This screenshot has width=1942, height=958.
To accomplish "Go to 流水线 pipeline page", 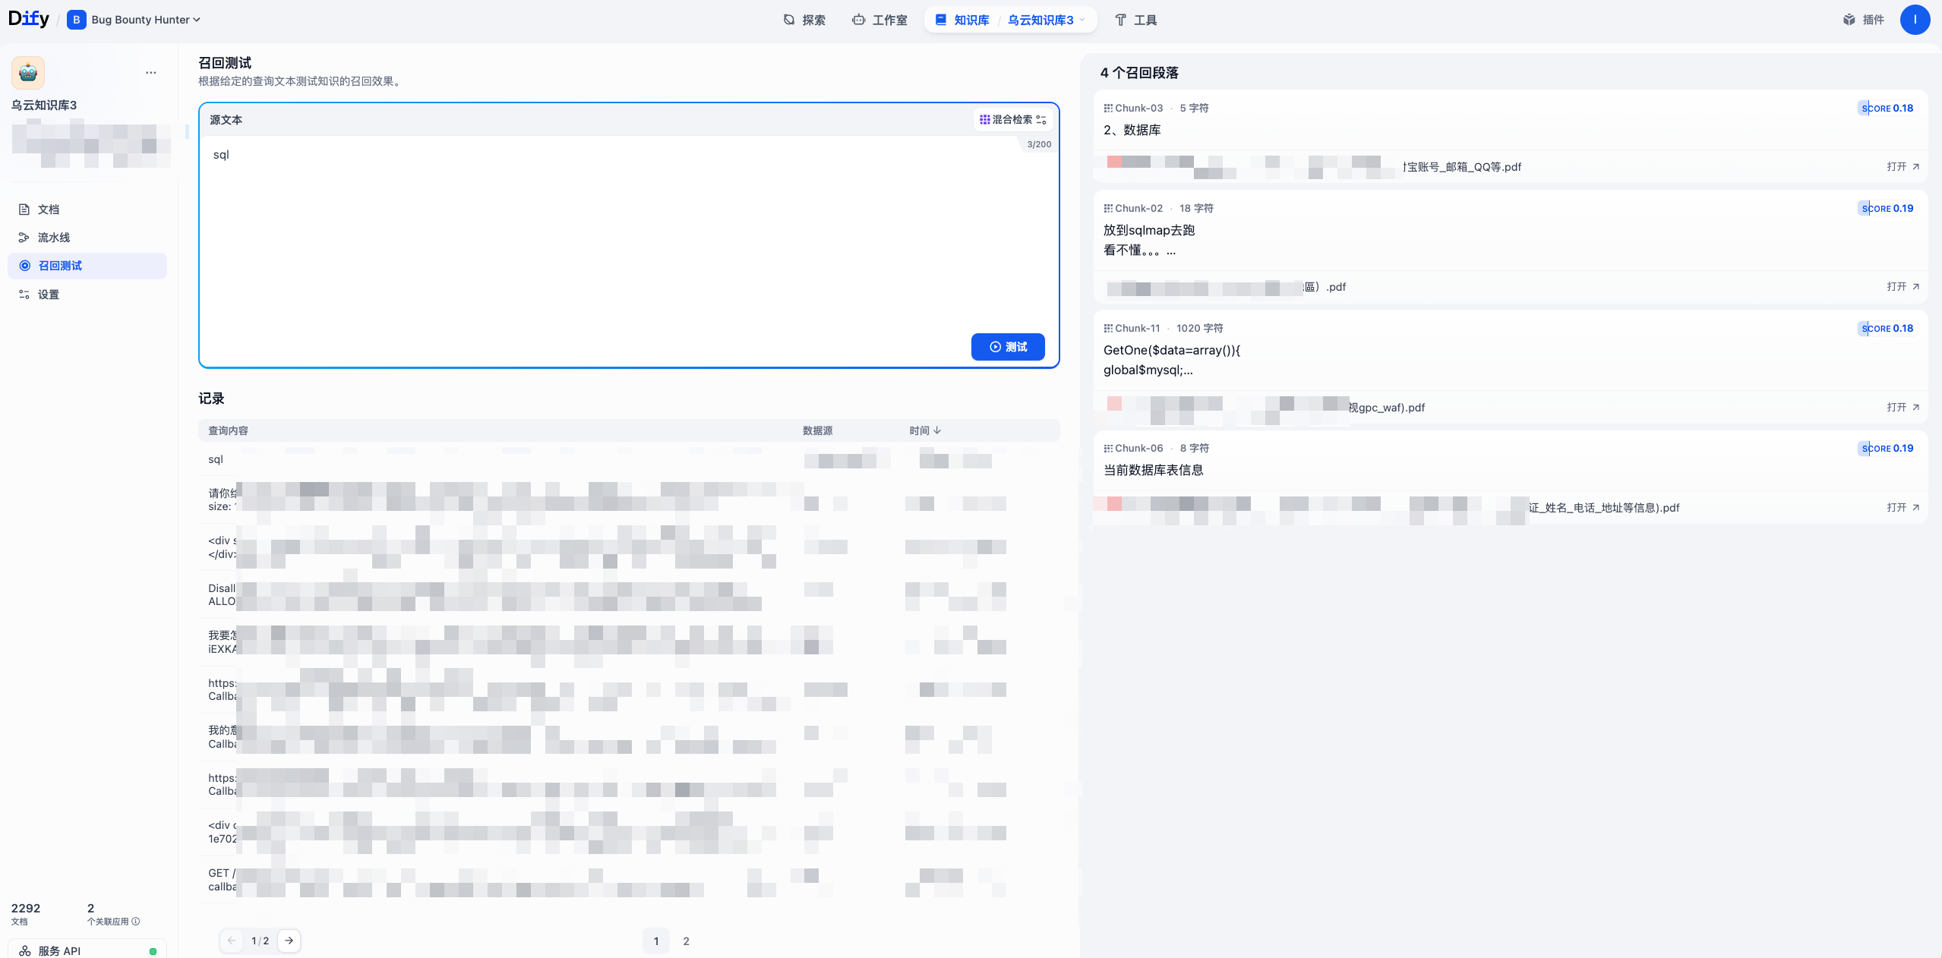I will tap(53, 238).
